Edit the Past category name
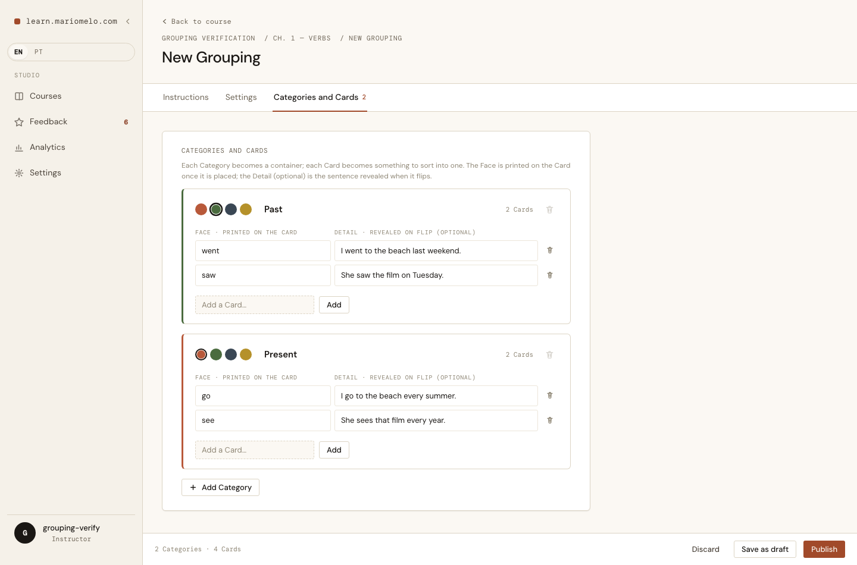The width and height of the screenshot is (857, 565). click(x=273, y=209)
